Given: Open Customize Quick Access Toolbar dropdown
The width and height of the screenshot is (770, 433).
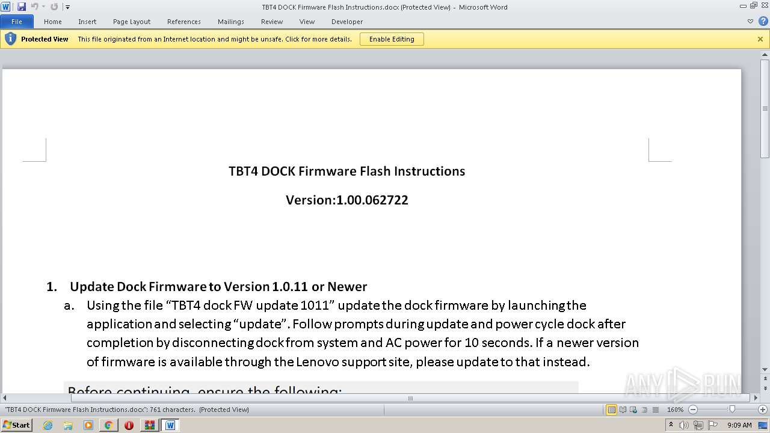Looking at the screenshot, I should 67,7.
